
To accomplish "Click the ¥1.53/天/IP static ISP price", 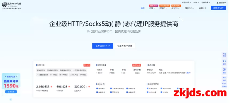I will pos(151,73).
